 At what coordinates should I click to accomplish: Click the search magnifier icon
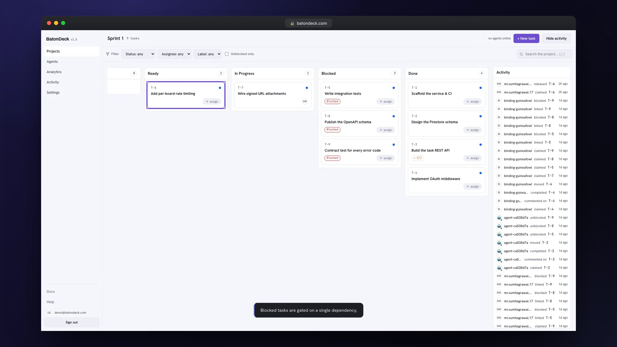point(521,54)
